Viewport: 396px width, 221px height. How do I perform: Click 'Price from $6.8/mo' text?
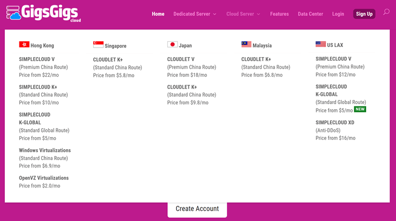click(262, 75)
